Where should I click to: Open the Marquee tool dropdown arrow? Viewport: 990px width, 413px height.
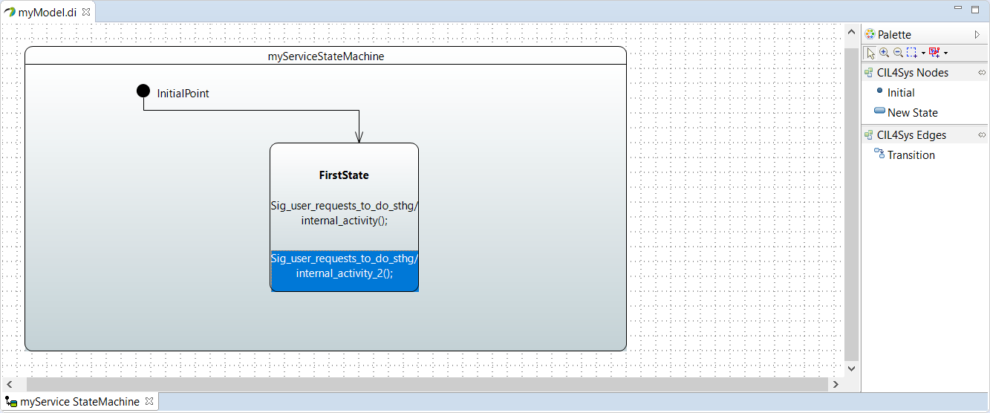923,53
